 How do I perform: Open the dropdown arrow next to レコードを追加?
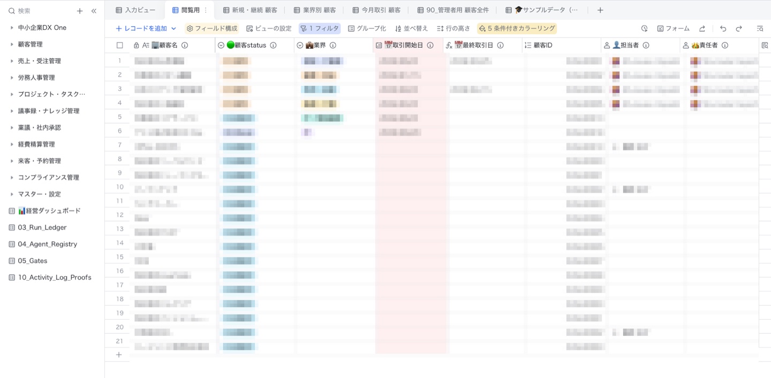173,28
